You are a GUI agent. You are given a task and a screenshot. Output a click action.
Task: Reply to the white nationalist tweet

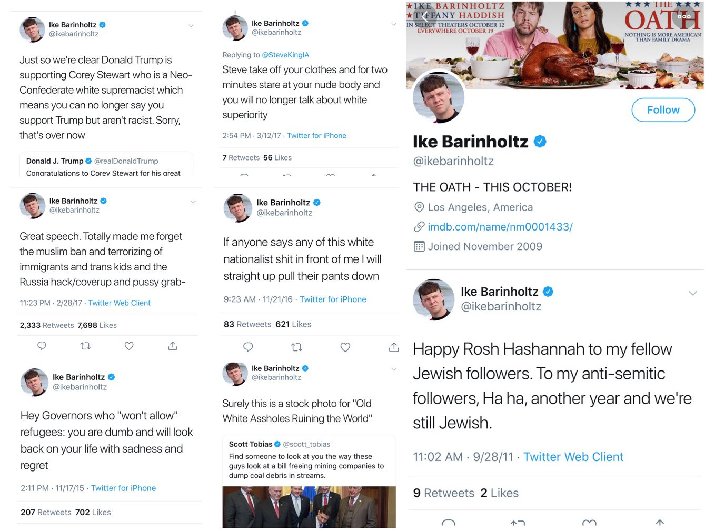click(x=248, y=347)
